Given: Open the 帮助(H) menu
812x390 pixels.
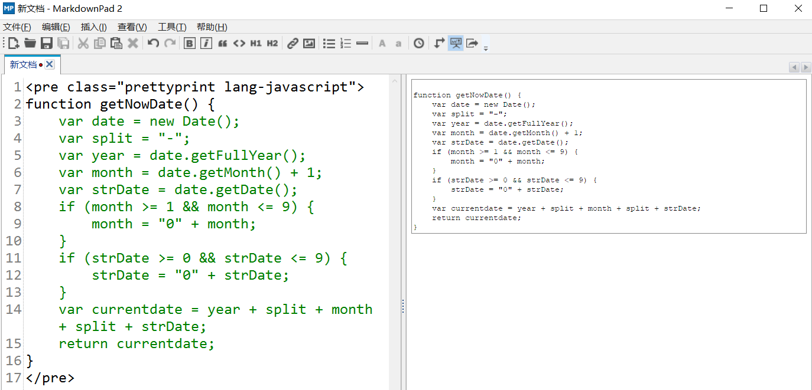Looking at the screenshot, I should pos(212,27).
